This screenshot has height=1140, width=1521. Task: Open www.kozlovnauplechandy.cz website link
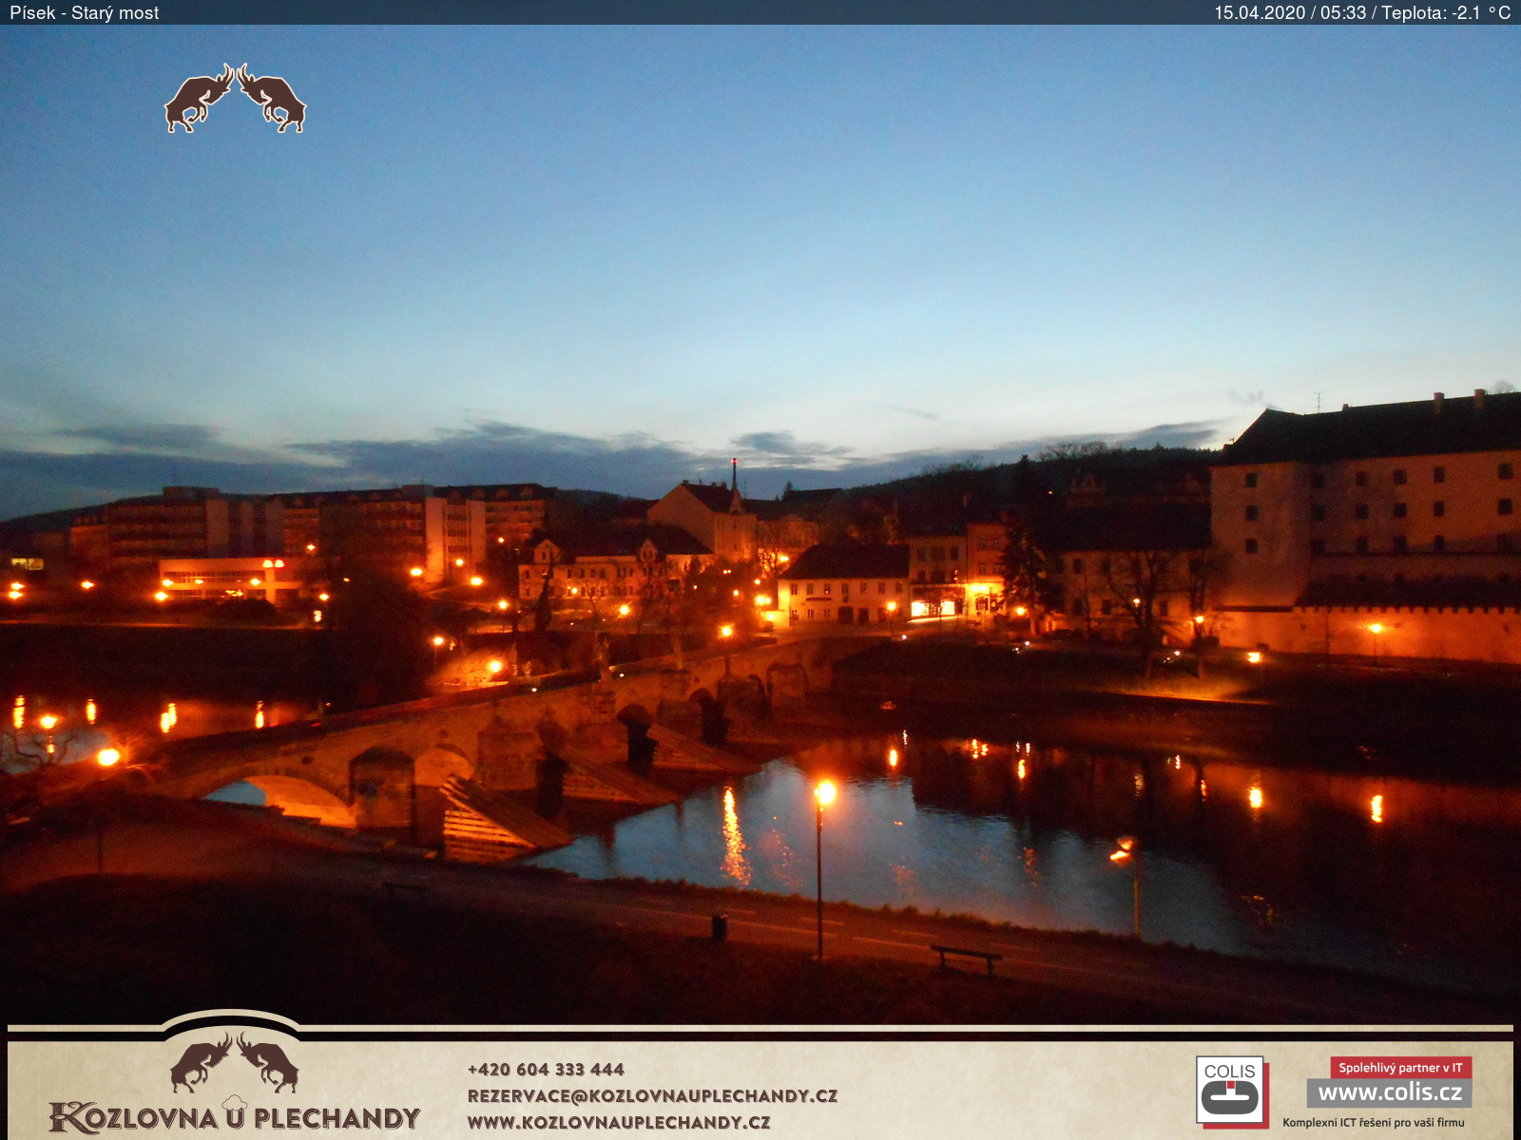(619, 1122)
